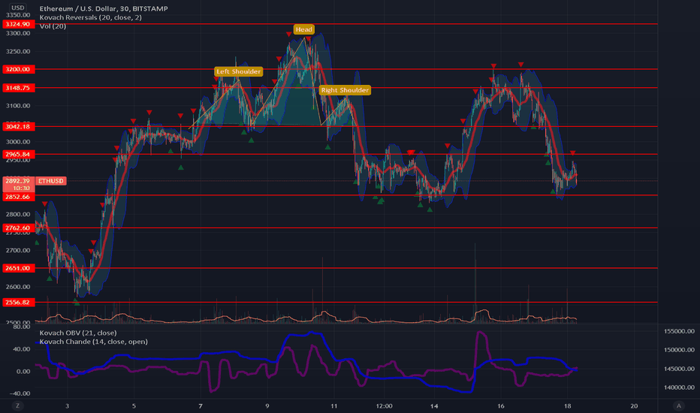Toggle the auto scale A button
This screenshot has width=700, height=413.
[678, 405]
